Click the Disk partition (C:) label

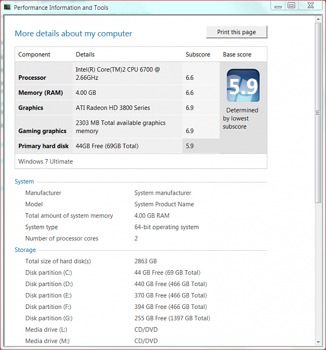(49, 273)
